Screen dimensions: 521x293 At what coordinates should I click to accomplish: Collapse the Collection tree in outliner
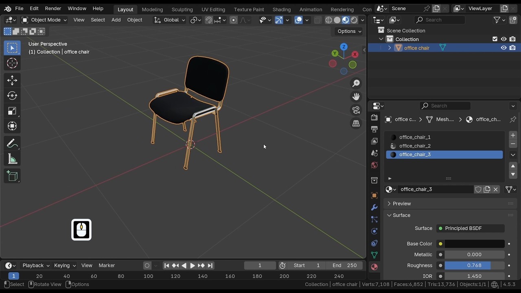[x=381, y=39]
